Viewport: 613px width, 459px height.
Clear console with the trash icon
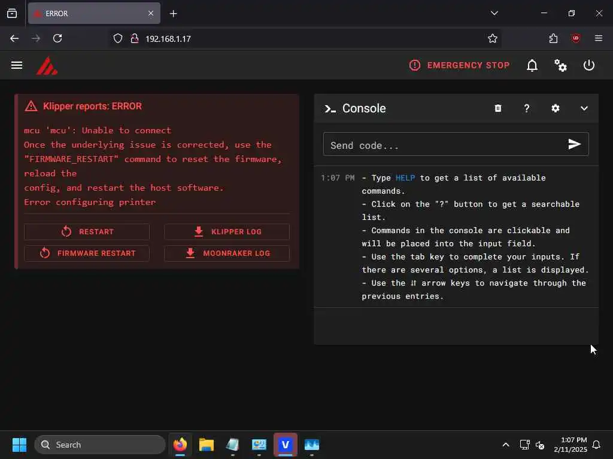pos(497,108)
